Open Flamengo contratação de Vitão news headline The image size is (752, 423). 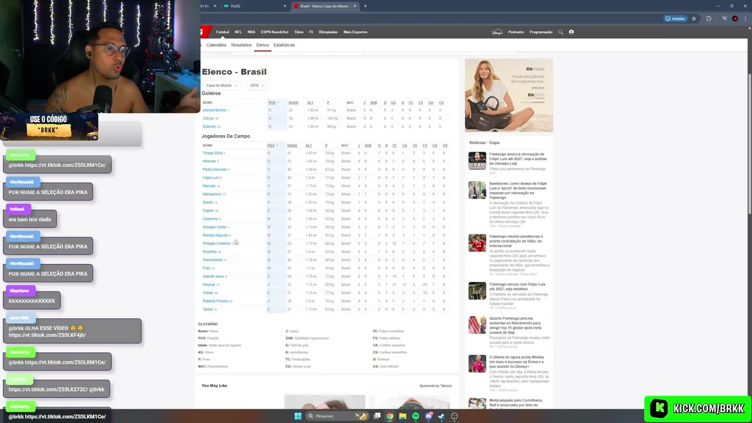pos(516,241)
